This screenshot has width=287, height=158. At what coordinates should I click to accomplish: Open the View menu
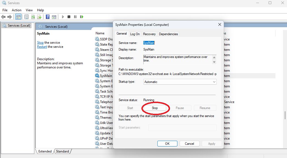[29, 10]
